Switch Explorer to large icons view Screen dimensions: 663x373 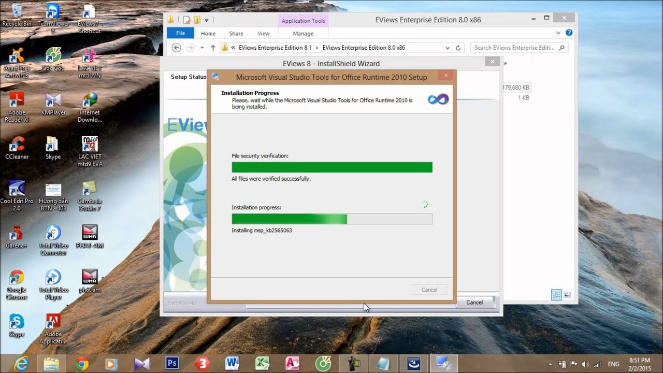(x=567, y=295)
